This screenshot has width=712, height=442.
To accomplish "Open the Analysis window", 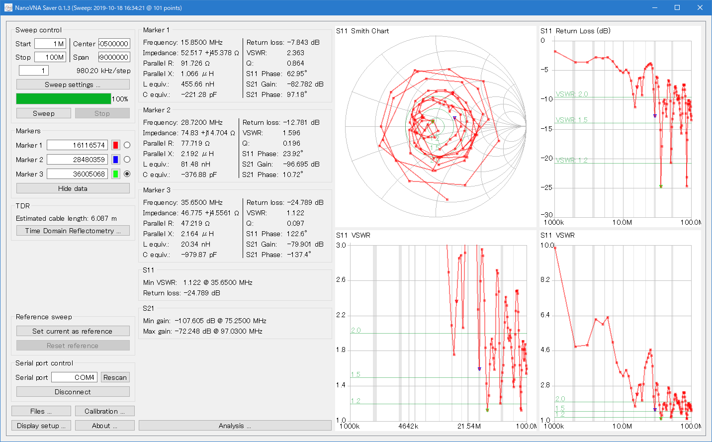I will 235,426.
